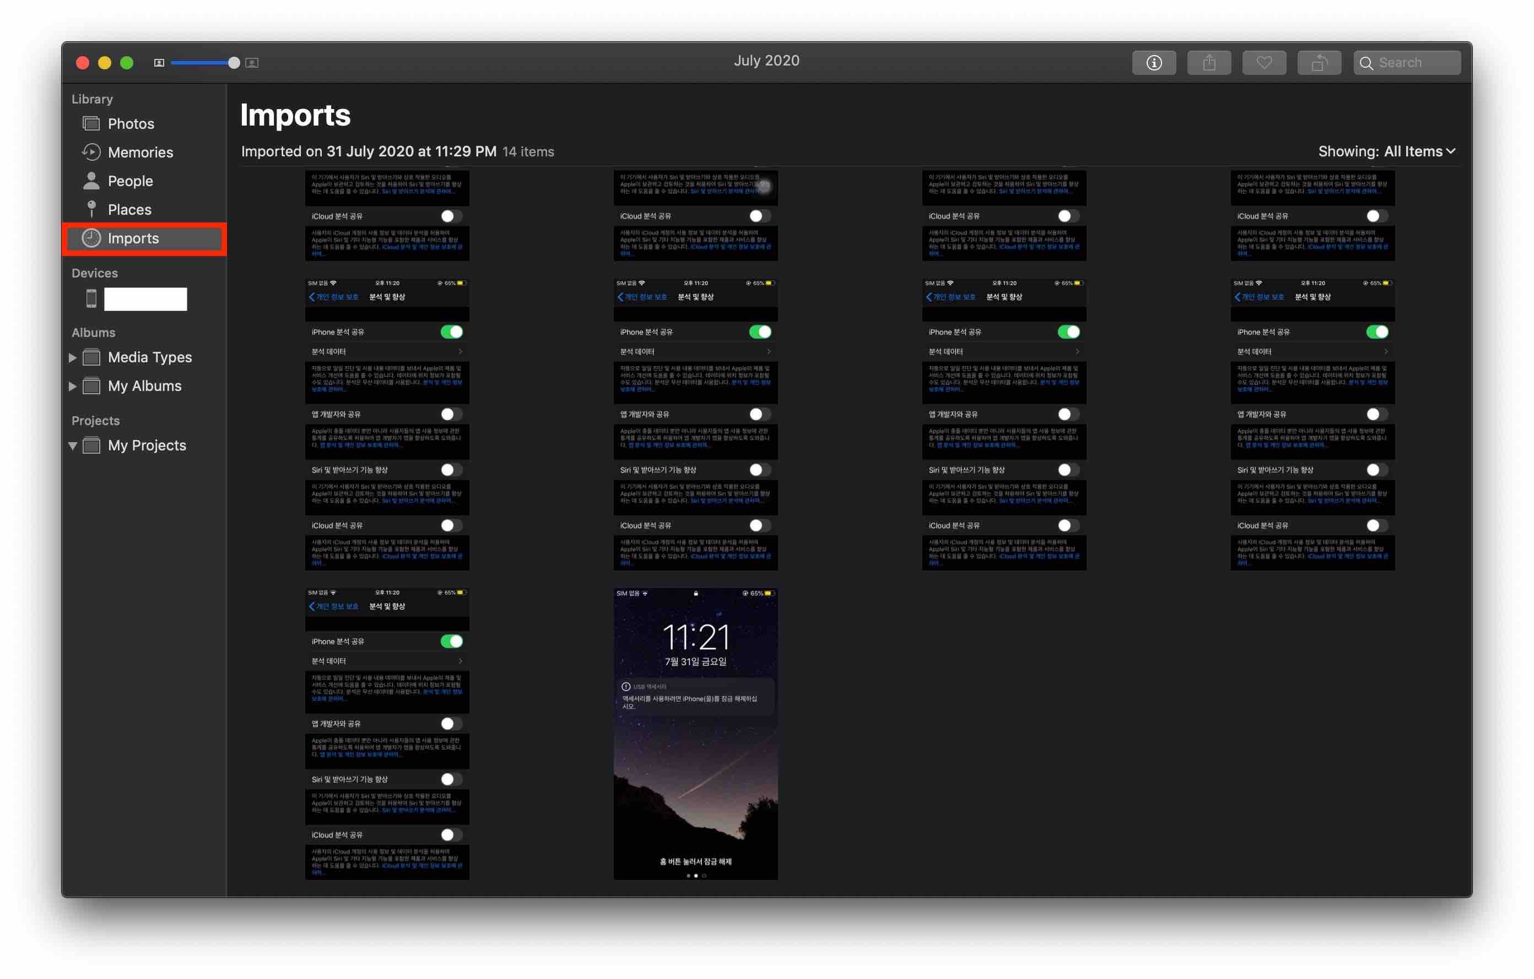Select the lock screen 11:21 thumbnail
The height and width of the screenshot is (979, 1534).
pyautogui.click(x=695, y=733)
